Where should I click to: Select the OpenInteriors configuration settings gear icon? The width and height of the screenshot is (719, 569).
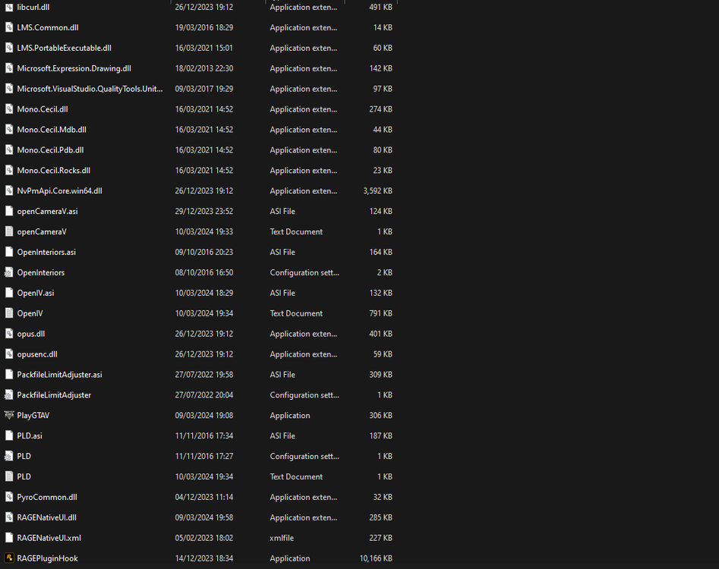(x=8, y=272)
